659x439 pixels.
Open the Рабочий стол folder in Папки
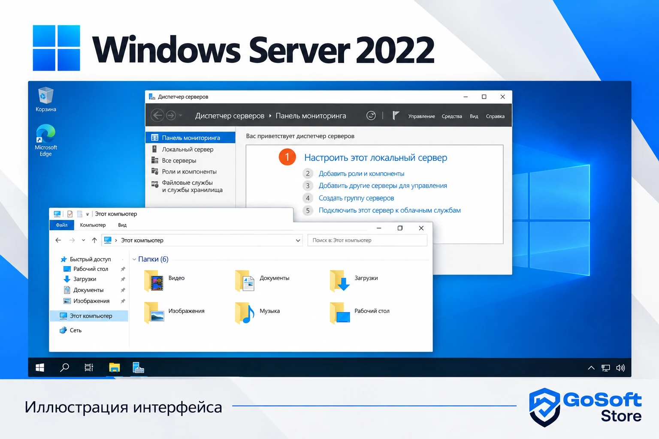coord(360,313)
